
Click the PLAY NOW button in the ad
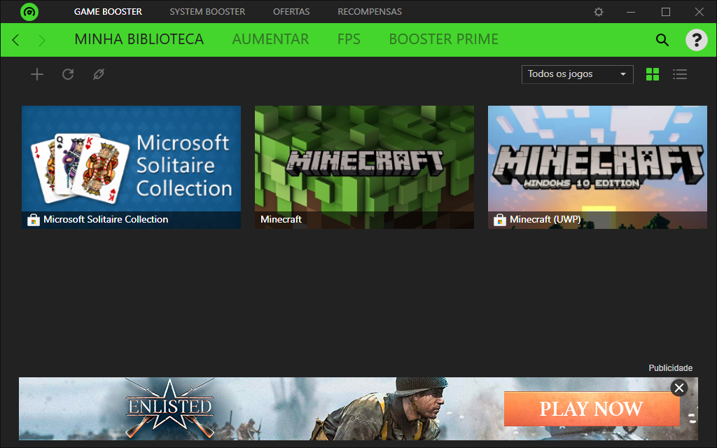[x=592, y=409]
